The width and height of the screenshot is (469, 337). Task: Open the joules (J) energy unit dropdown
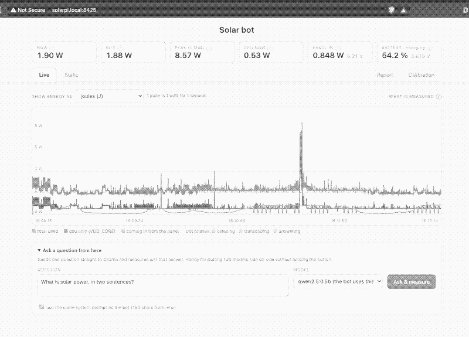click(110, 96)
